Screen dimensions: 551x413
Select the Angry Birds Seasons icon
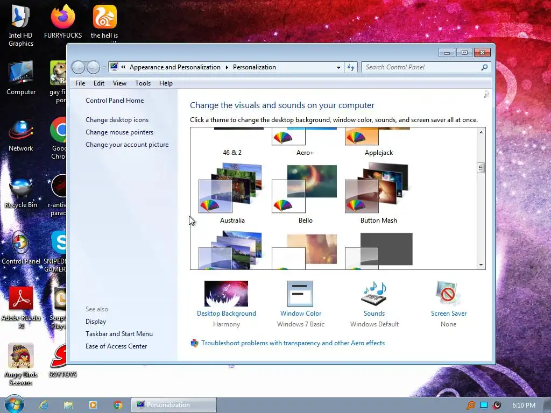pos(21,364)
